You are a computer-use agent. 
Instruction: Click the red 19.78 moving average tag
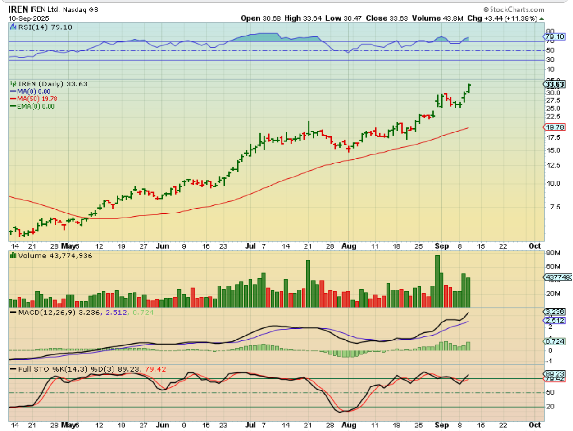point(555,127)
